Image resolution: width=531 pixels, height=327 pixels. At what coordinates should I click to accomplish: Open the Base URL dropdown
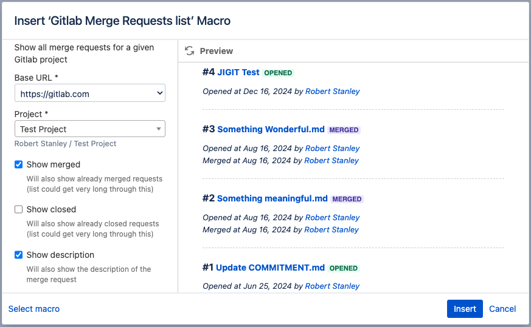[90, 93]
